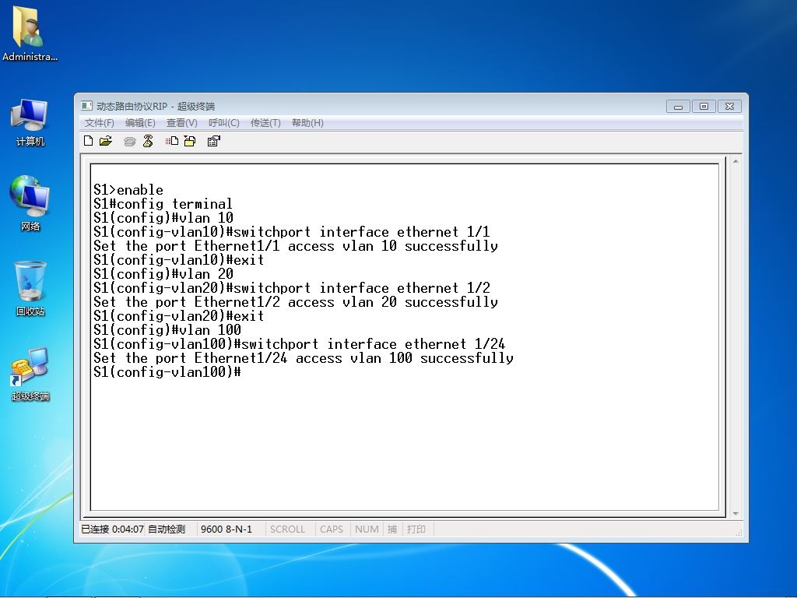797x598 pixels.
Task: Click the Disconnect toolbar icon
Action: pyautogui.click(x=148, y=141)
